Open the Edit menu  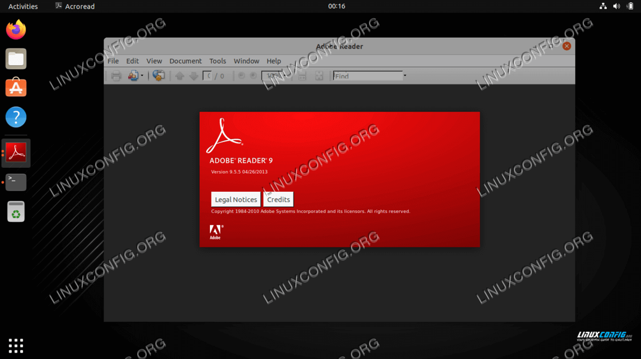132,61
